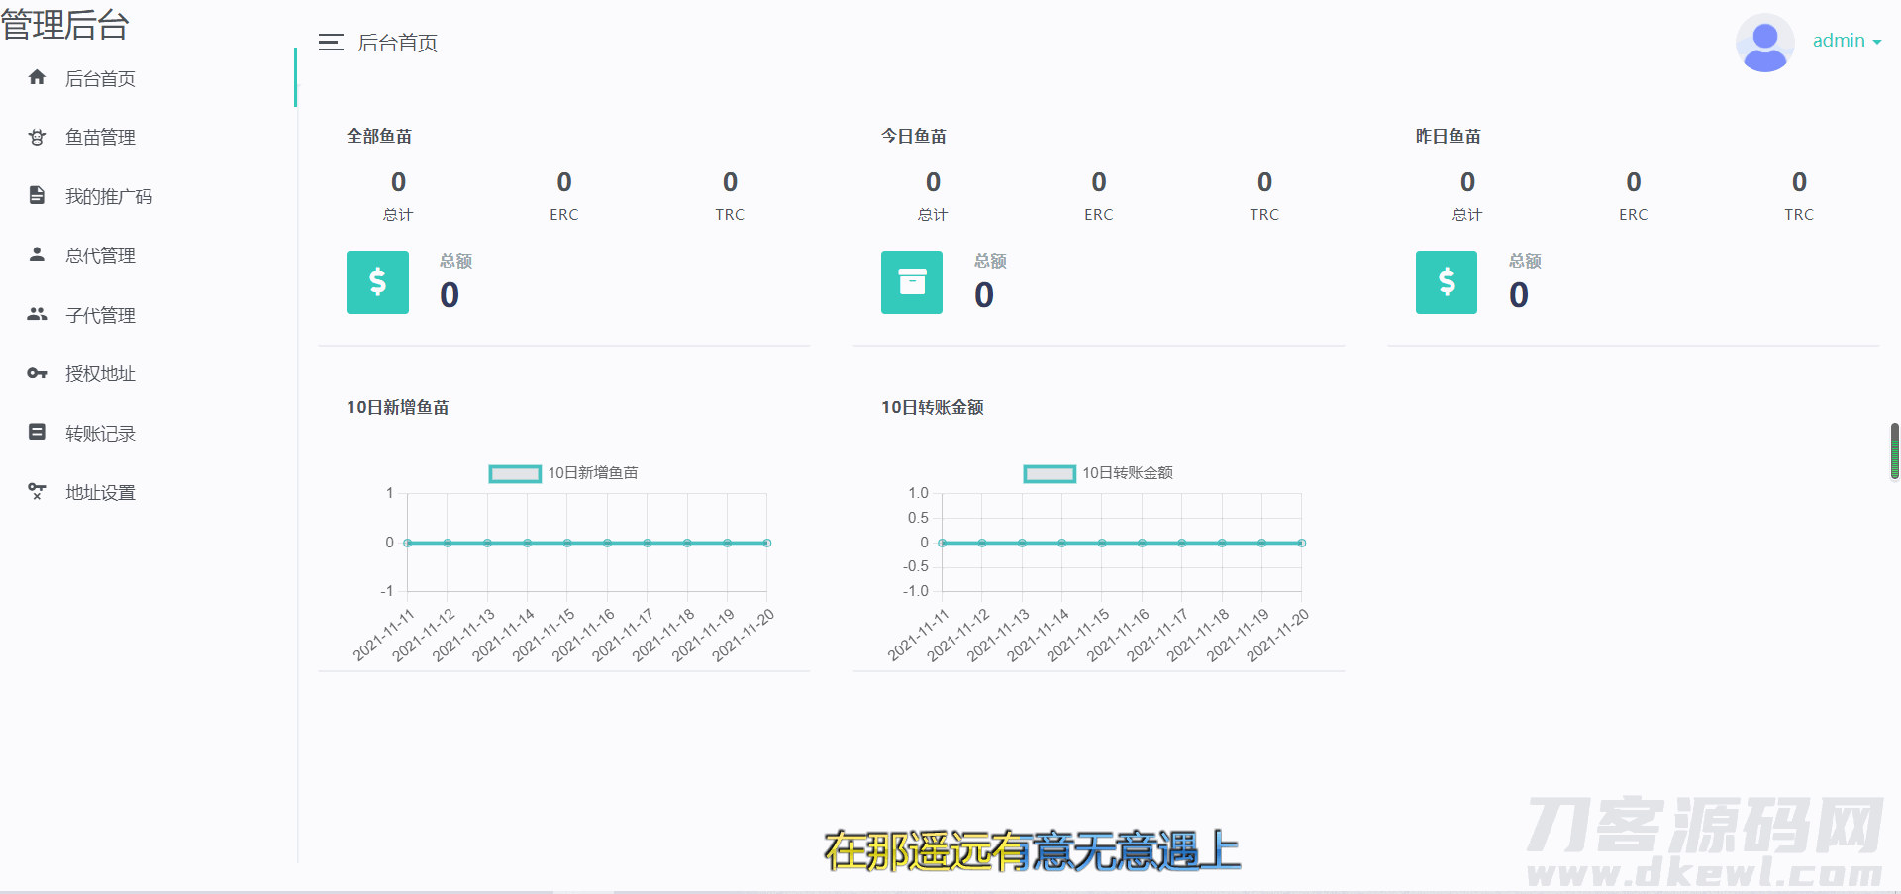Click the 子代管理 group icon

click(x=37, y=314)
